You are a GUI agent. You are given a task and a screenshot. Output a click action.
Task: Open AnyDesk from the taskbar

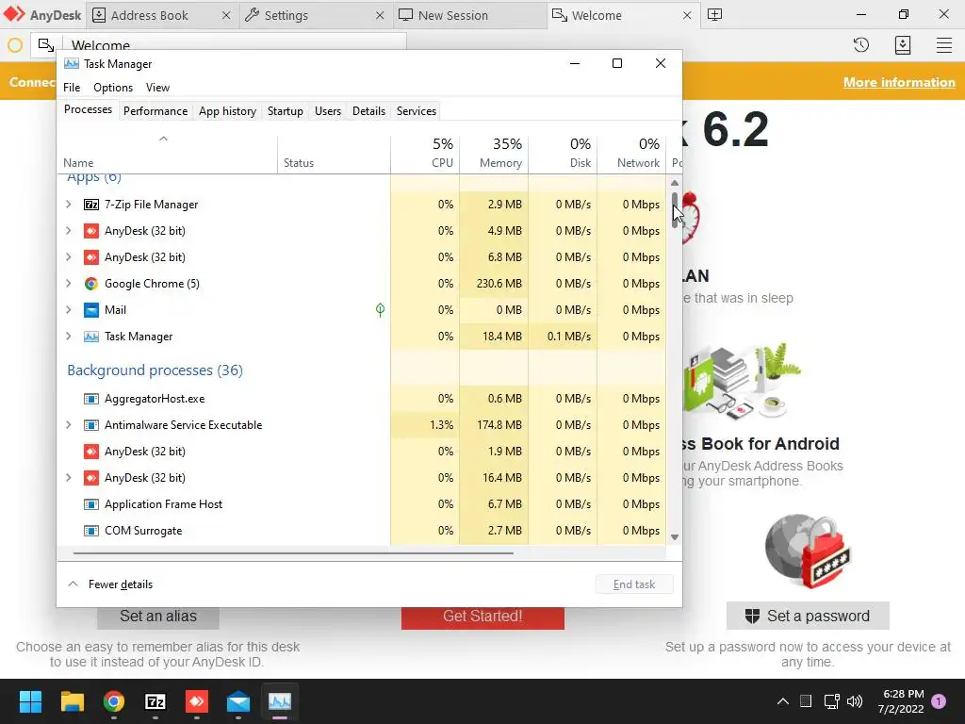click(x=197, y=701)
